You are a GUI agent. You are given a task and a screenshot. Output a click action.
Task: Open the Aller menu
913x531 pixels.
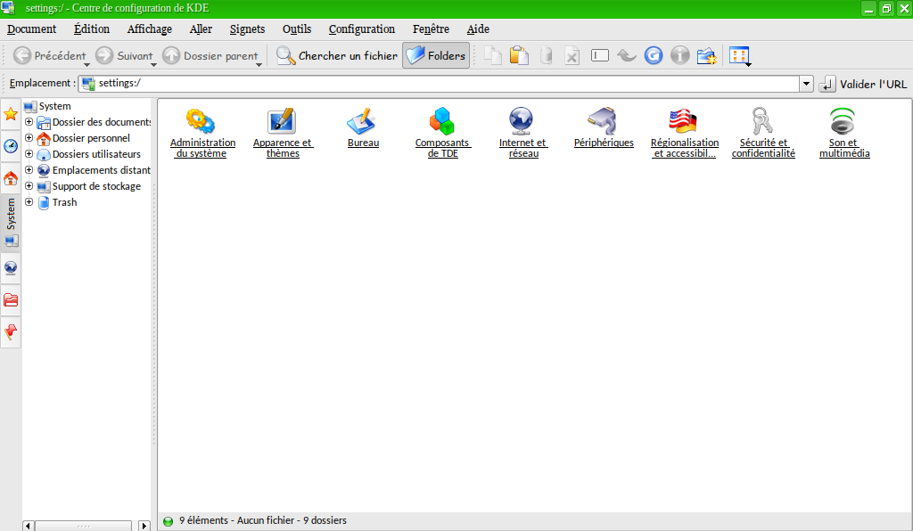click(x=201, y=29)
